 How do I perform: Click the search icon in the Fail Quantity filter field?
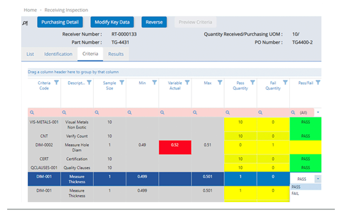[260, 112]
